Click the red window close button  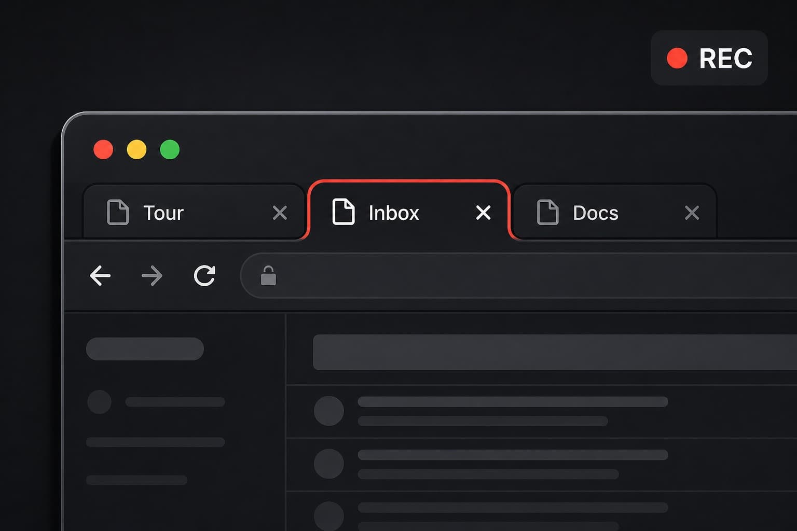103,150
